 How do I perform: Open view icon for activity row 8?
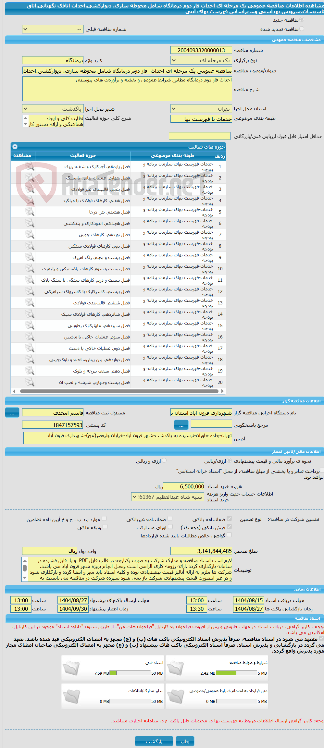click(x=30, y=246)
